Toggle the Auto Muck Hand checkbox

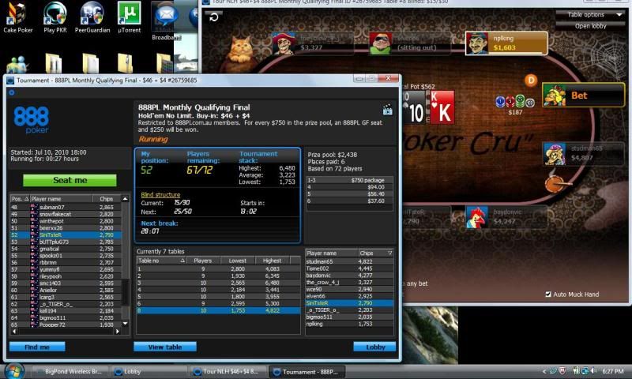pyautogui.click(x=547, y=295)
